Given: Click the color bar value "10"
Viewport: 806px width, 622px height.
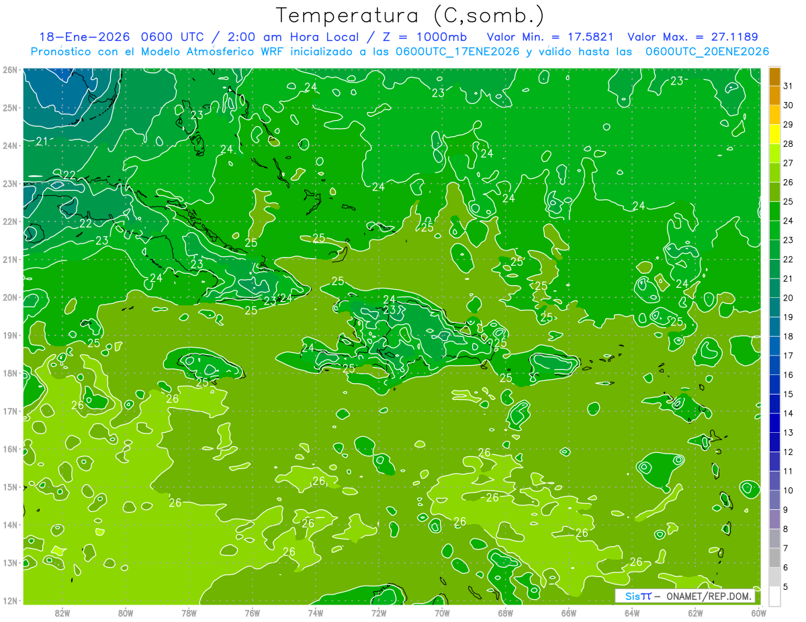Looking at the screenshot, I should pos(788,490).
